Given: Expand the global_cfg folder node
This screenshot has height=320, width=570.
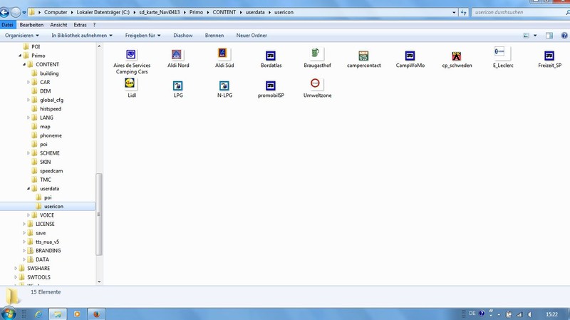Looking at the screenshot, I should click(x=28, y=100).
